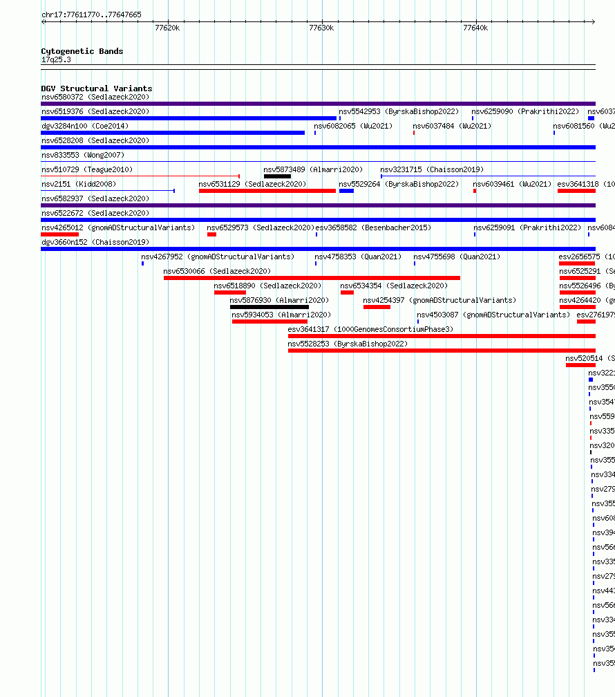Click nsv6528208 (Sedlazeck2020) label
This screenshot has height=697, width=615.
pyautogui.click(x=95, y=140)
